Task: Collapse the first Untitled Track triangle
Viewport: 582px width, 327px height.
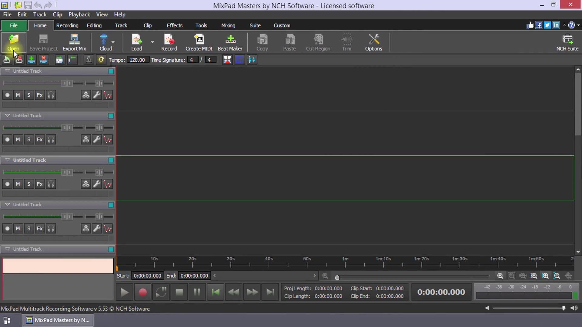Action: click(x=7, y=71)
